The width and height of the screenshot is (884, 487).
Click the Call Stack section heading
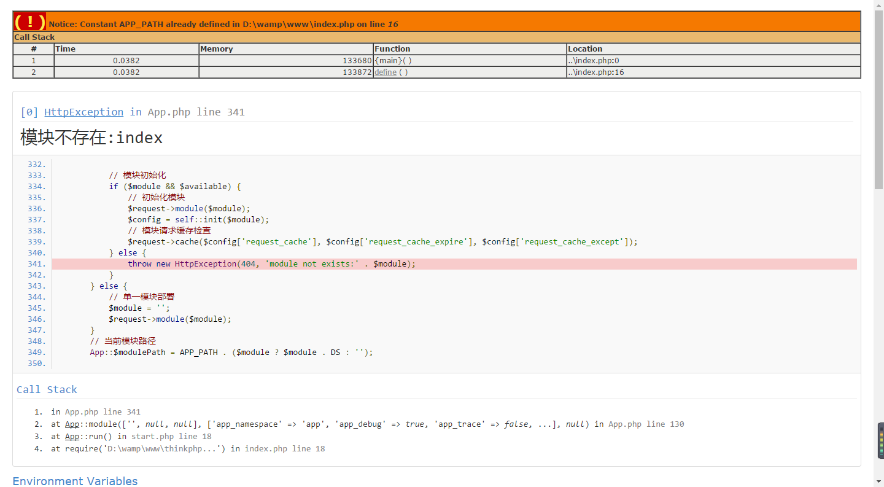pyautogui.click(x=47, y=389)
